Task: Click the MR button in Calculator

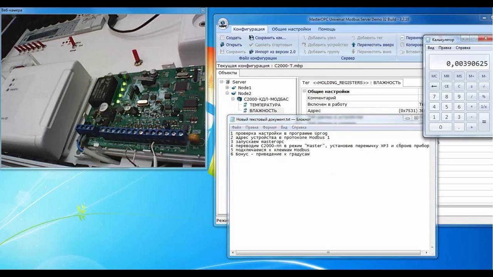Action: 446,76
